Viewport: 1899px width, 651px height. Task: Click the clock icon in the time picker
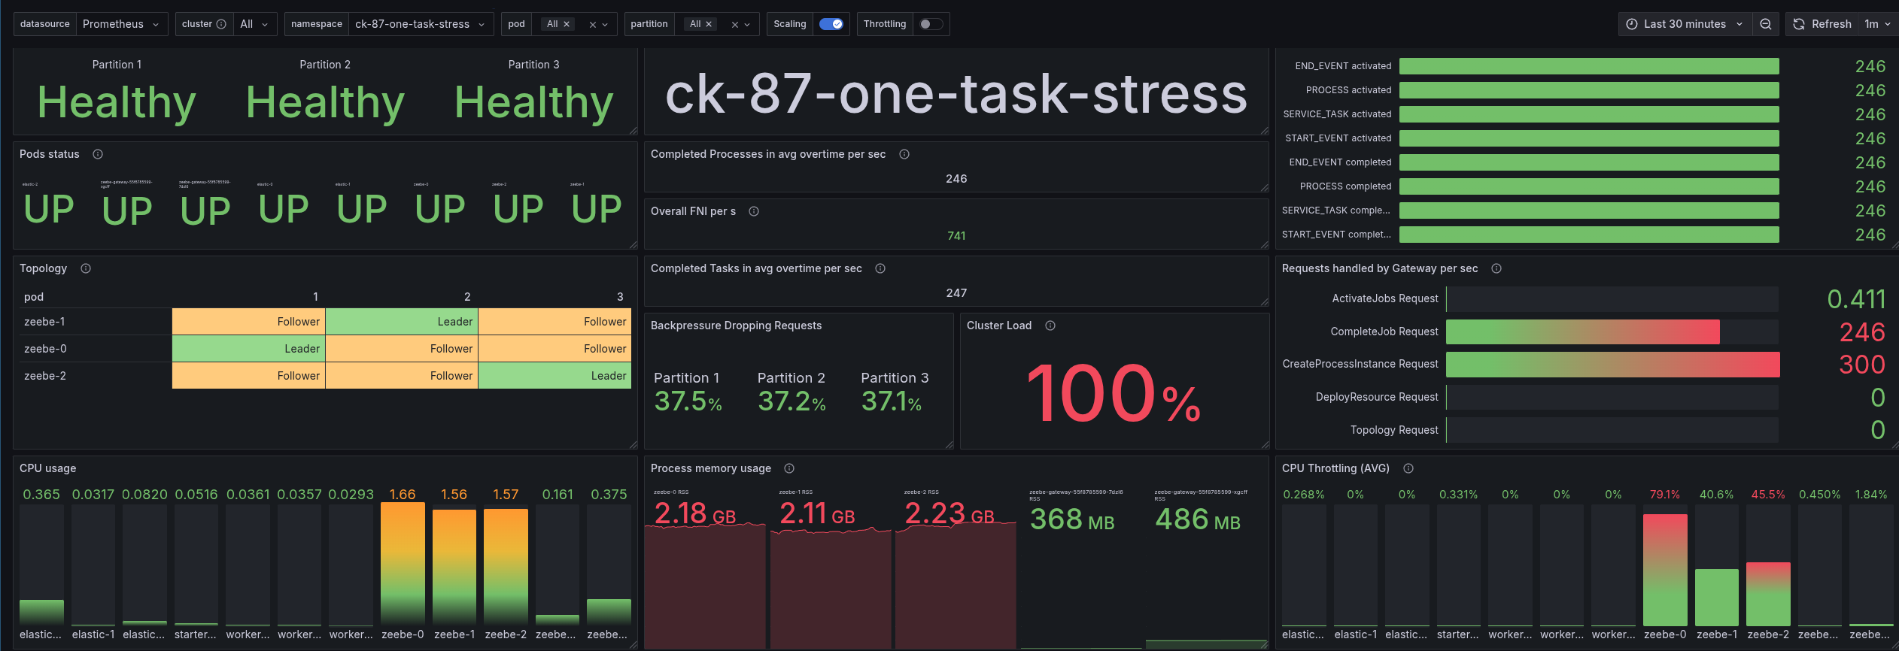point(1632,24)
